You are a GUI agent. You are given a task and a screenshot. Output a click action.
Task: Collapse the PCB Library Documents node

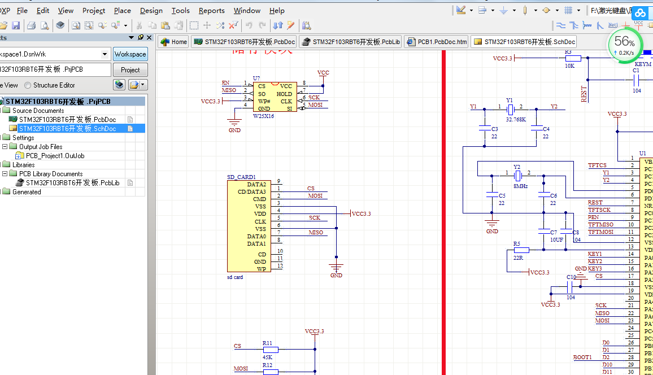[x=5, y=173]
